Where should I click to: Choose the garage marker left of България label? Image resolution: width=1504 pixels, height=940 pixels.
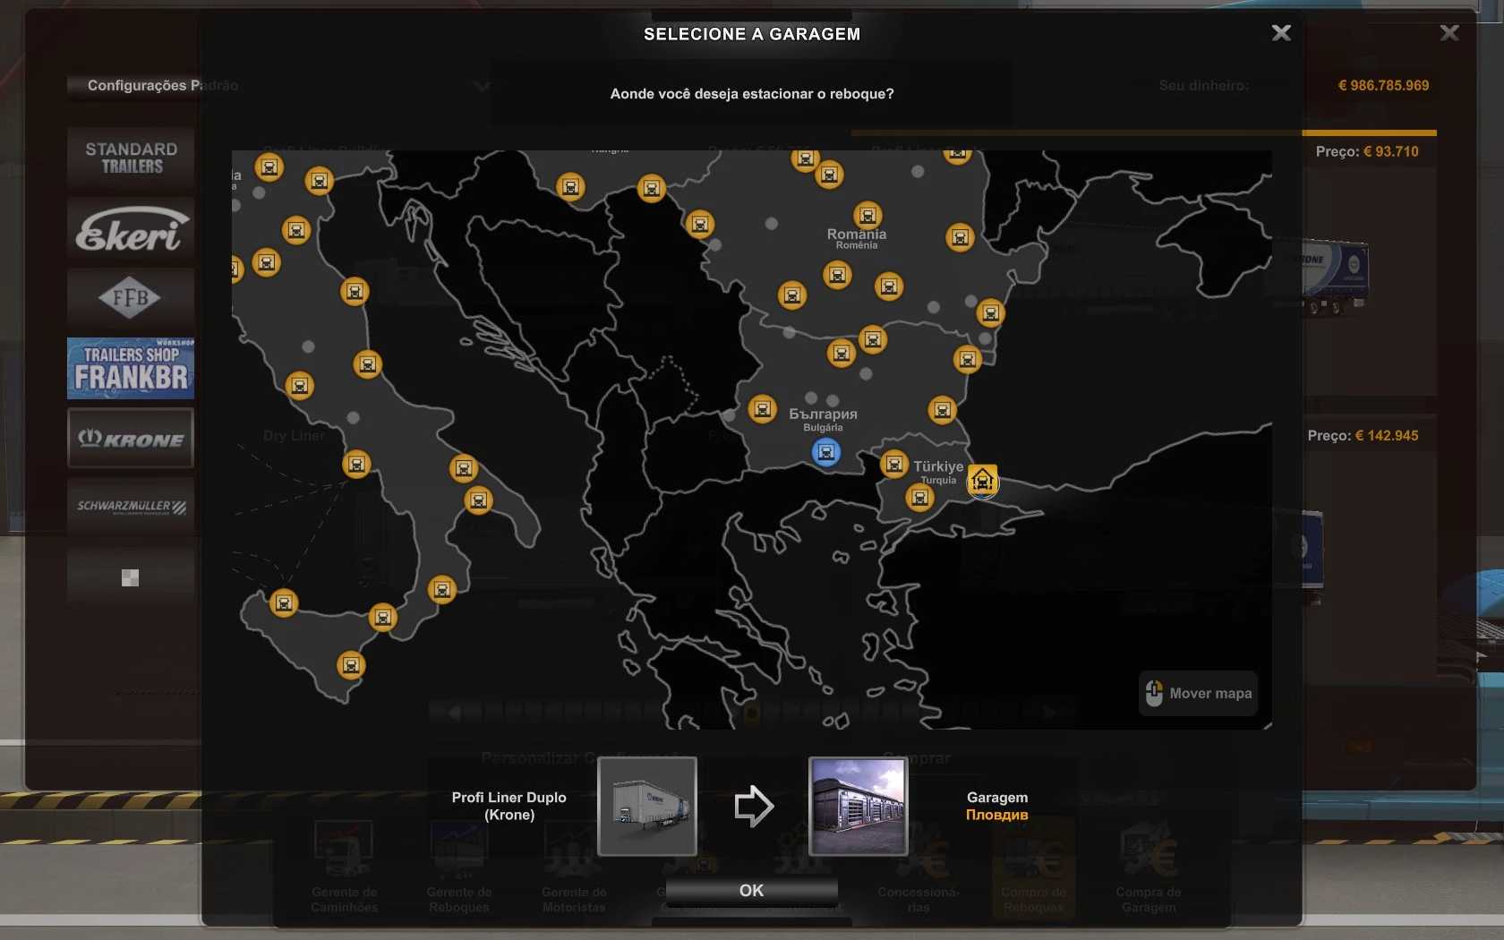[x=762, y=409]
